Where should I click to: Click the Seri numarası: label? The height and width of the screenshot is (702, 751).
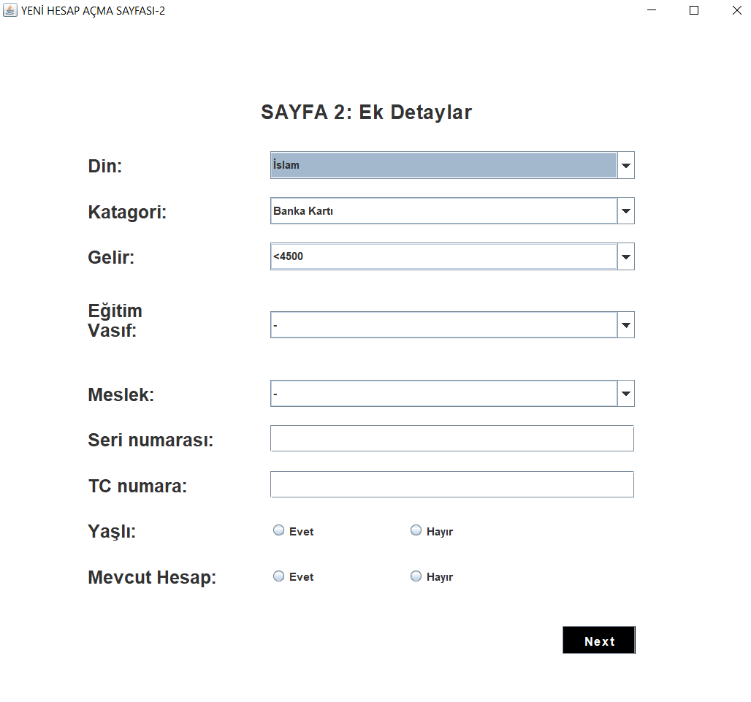pos(151,440)
